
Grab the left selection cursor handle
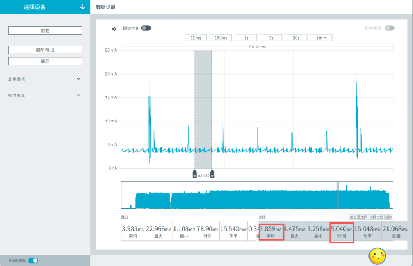195,174
